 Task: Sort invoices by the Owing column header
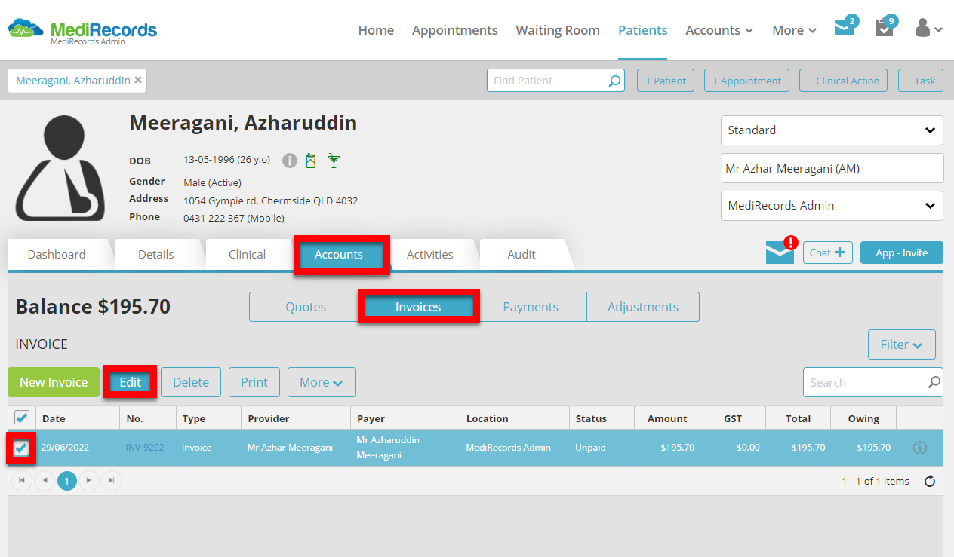point(863,418)
